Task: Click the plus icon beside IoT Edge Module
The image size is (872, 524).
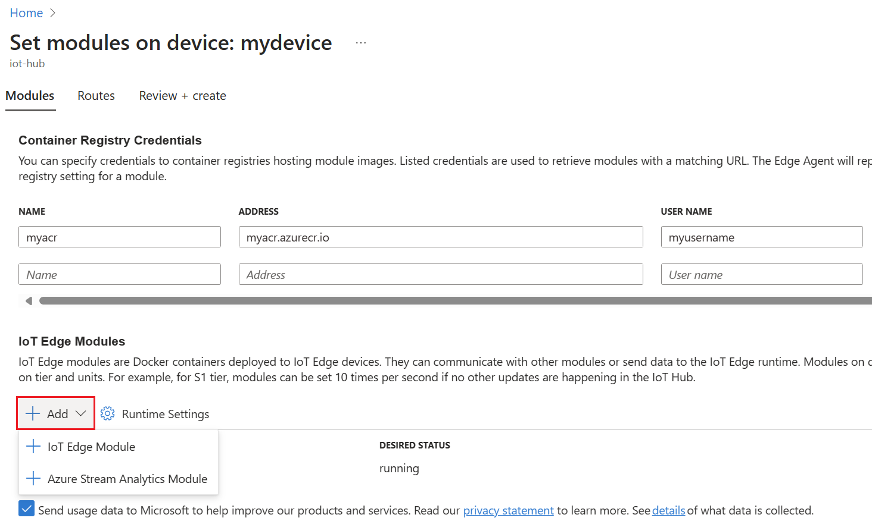Action: 33,446
